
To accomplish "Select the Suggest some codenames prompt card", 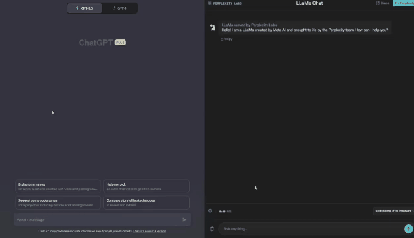I will click(x=58, y=202).
